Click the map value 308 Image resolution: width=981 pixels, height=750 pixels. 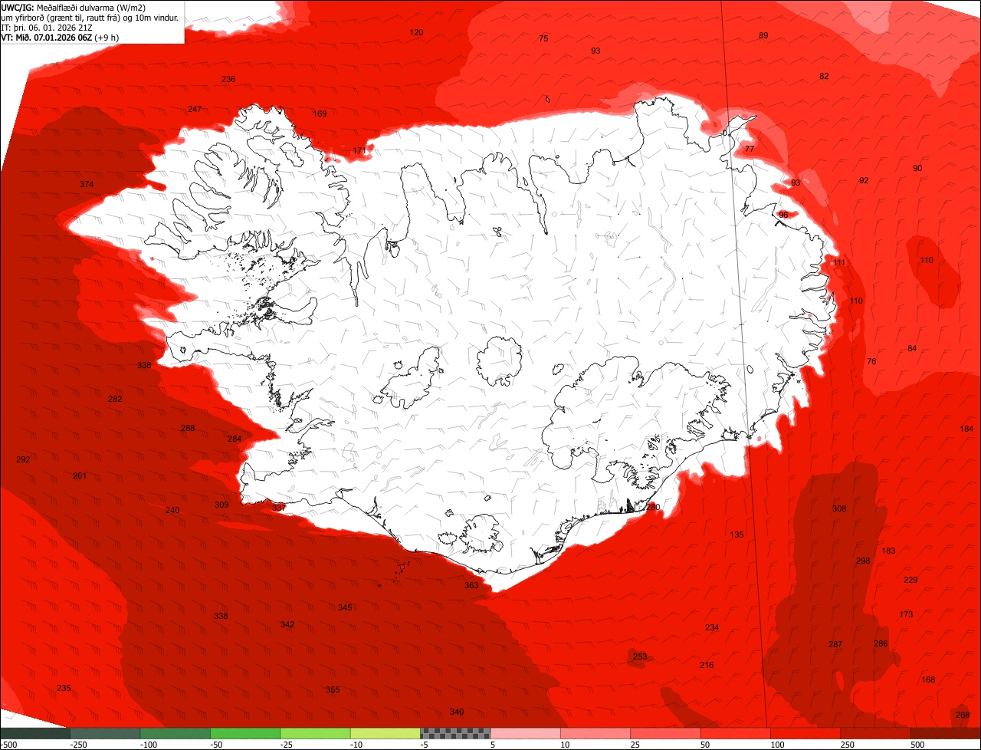(839, 508)
